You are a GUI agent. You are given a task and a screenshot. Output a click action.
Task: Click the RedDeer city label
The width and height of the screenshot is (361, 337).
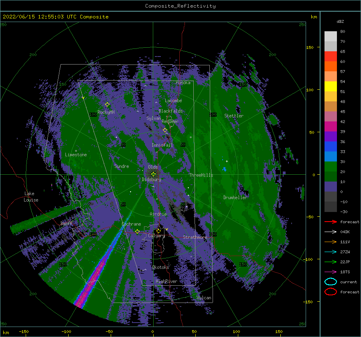pos(170,121)
